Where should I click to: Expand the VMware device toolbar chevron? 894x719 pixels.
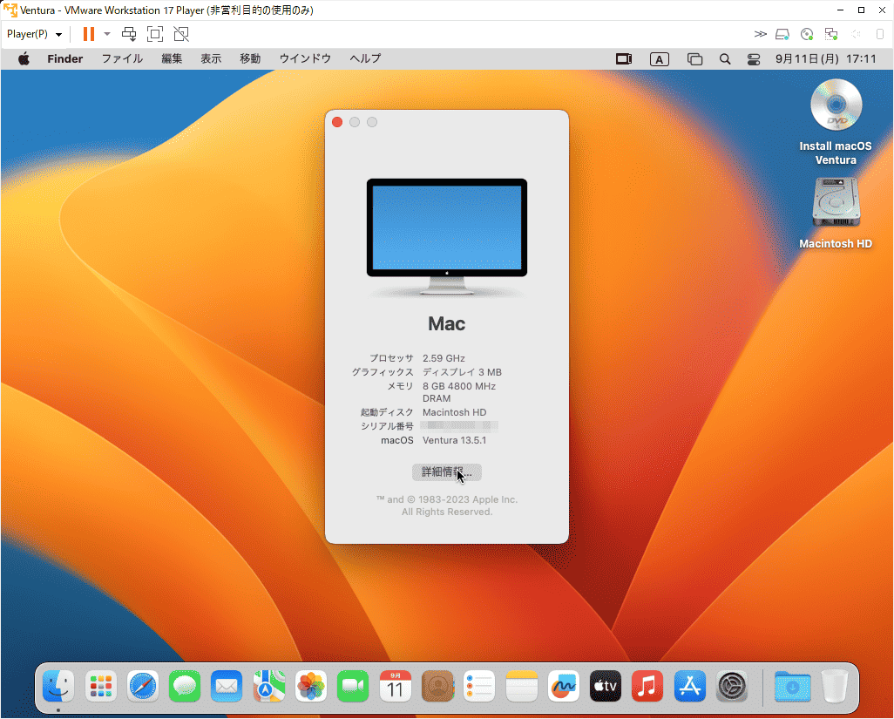pos(760,34)
